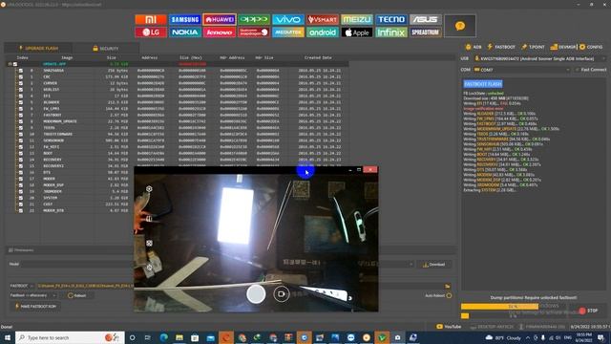Viewport: 611px width, 344px height.
Task: Collapse the UPDATE.APP tree node
Action: coord(10,64)
